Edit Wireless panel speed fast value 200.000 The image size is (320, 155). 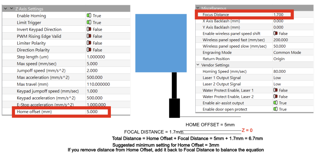click(x=281, y=40)
